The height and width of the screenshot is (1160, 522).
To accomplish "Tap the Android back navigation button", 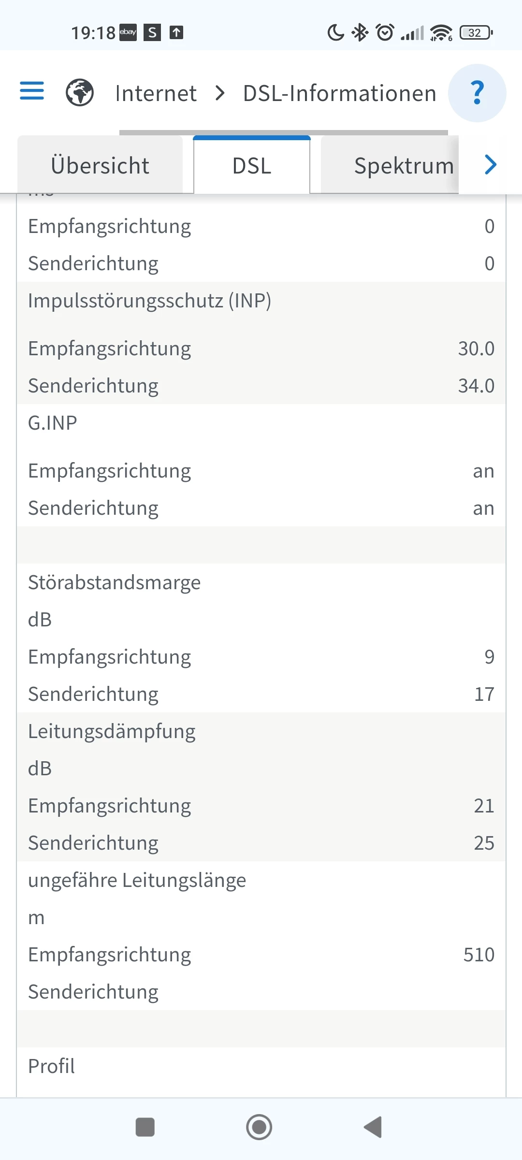I will [373, 1127].
